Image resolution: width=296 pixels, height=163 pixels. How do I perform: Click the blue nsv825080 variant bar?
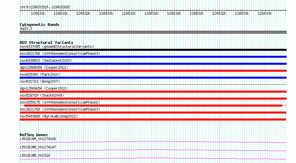(x=153, y=78)
